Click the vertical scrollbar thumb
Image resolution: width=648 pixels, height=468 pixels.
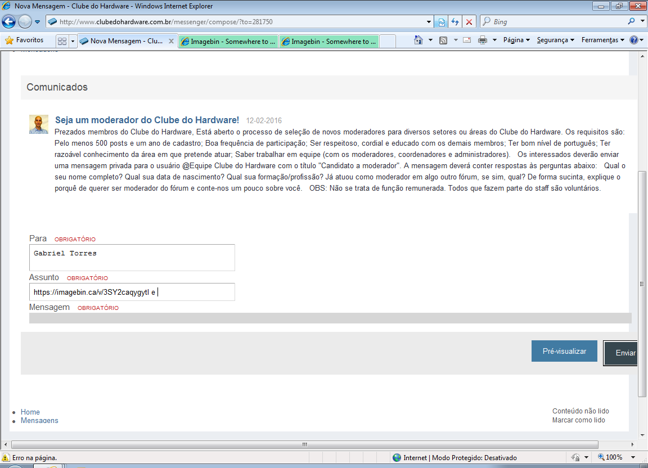tap(642, 284)
